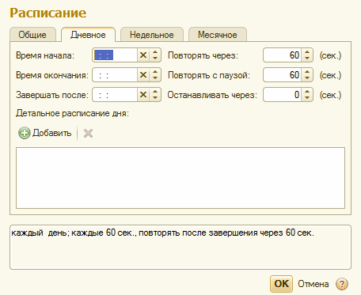361x295 pixels.
Task: Switch to the Общие tab
Action: tap(32, 35)
